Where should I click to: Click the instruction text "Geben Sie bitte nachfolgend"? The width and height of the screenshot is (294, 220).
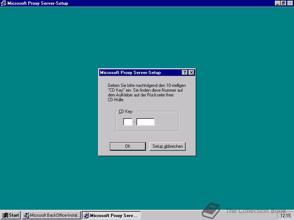[133, 85]
